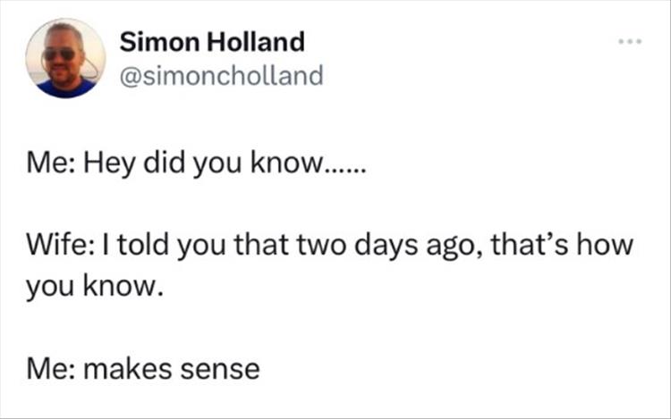Visit the @simoncholland handle link
The height and width of the screenshot is (419, 671).
(x=220, y=76)
